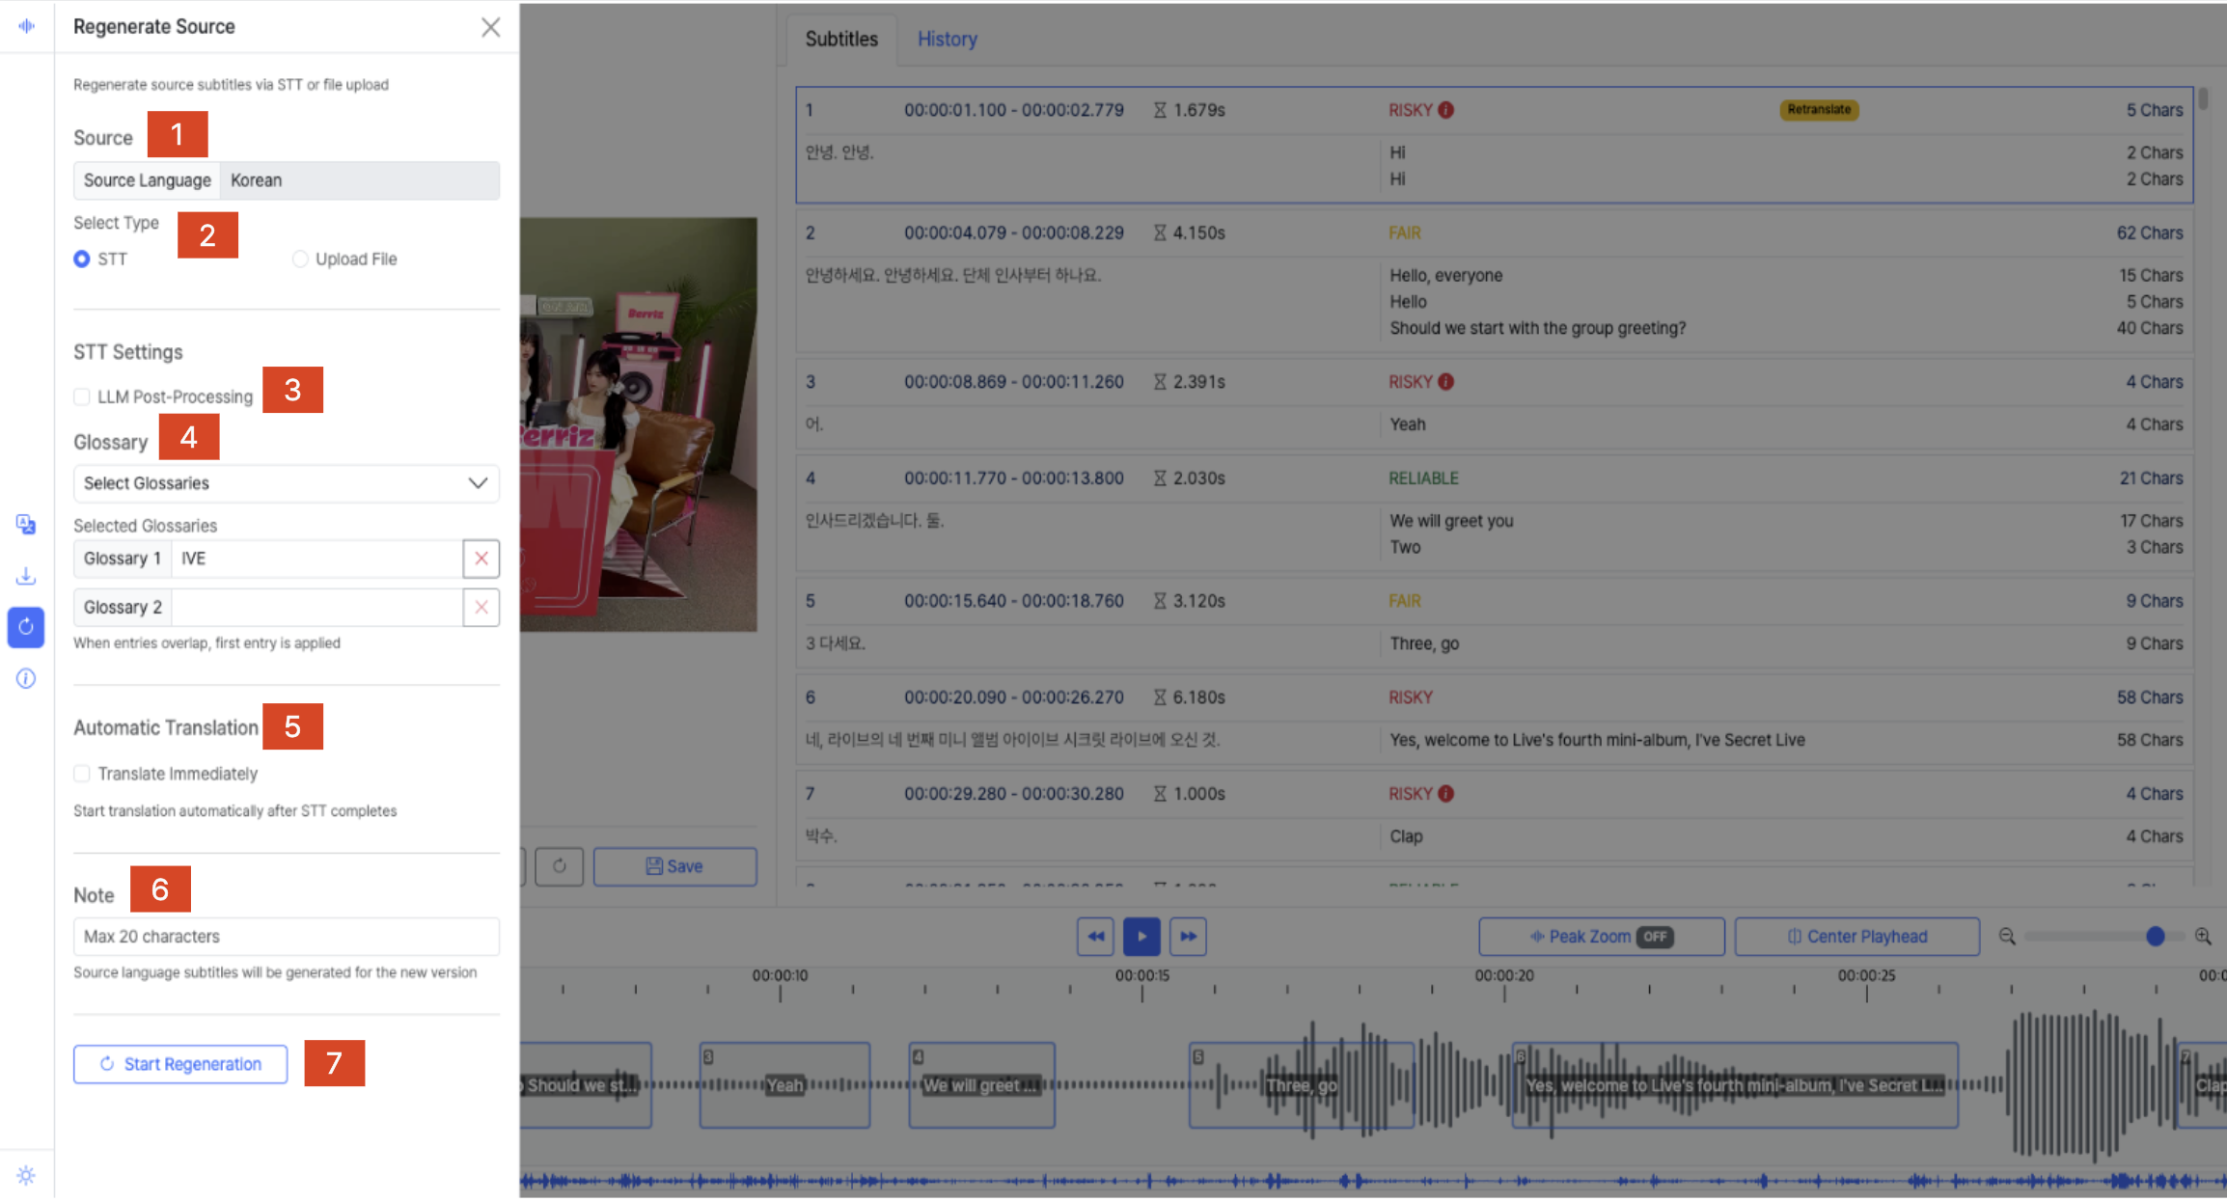Click timestamp 00:00:11.770 - 00:00:13.800
This screenshot has height=1202, width=2227.
1014,478
